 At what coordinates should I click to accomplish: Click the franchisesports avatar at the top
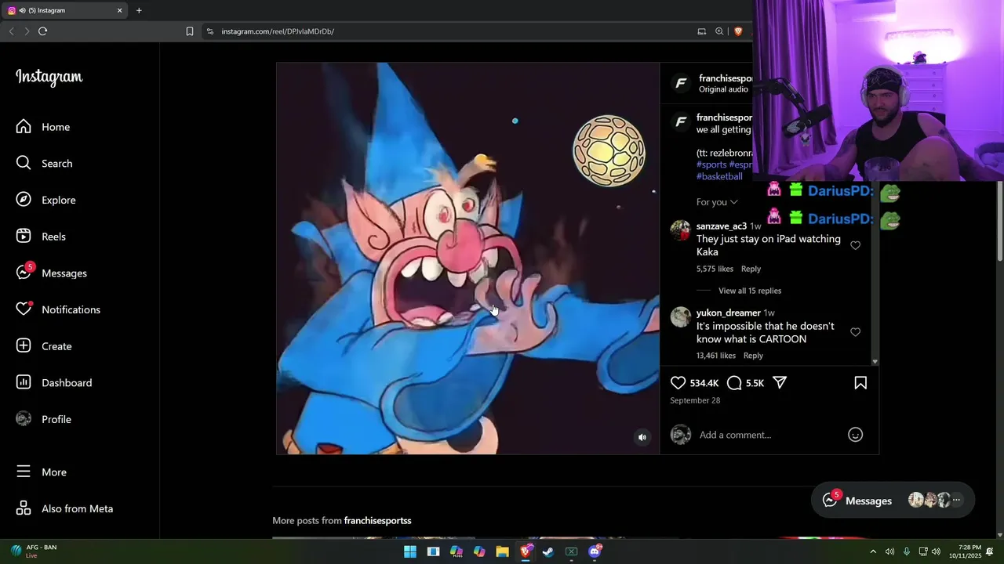click(x=681, y=82)
